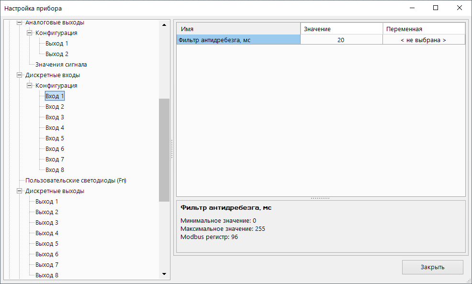Open Значения сигнала tree item
This screenshot has height=284, width=472.
tap(61, 65)
